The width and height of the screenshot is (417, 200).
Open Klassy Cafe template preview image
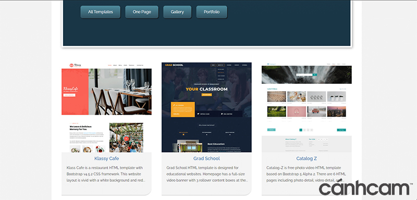click(106, 107)
